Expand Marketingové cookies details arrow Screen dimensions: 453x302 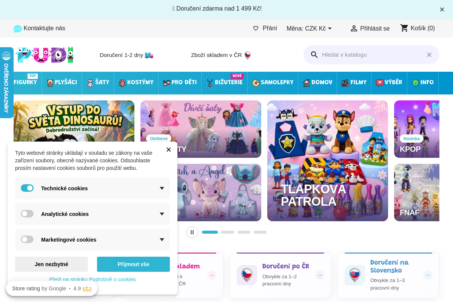[162, 240]
